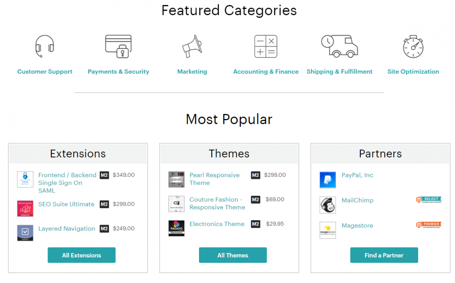Viewport: 455px width, 283px height.
Task: Open the Layered Navigation extension link
Action: coord(67,228)
